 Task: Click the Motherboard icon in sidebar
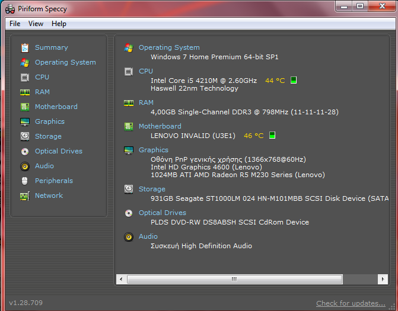(25, 107)
